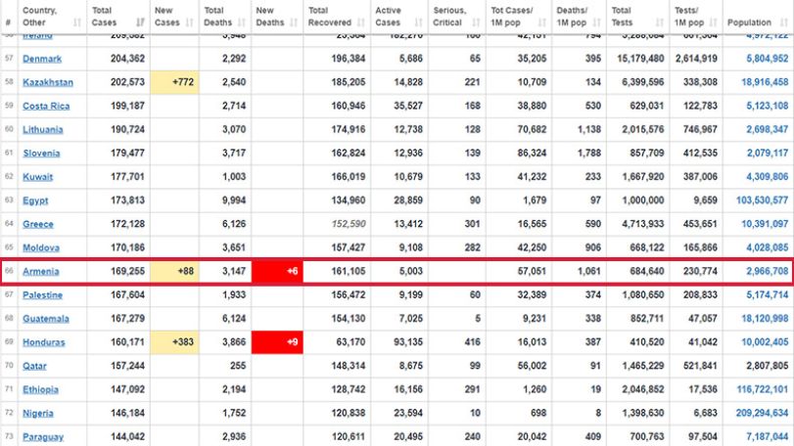Open the Honduras country link
The width and height of the screenshot is (794, 446).
(43, 342)
